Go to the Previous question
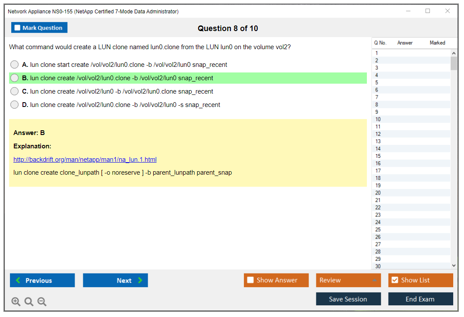464x317 pixels. pos(42,280)
